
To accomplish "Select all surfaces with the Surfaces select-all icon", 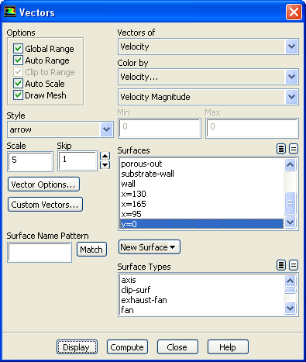I will click(281, 149).
